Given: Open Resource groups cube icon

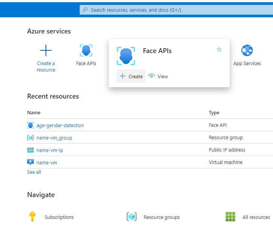Looking at the screenshot, I should pyautogui.click(x=132, y=217).
